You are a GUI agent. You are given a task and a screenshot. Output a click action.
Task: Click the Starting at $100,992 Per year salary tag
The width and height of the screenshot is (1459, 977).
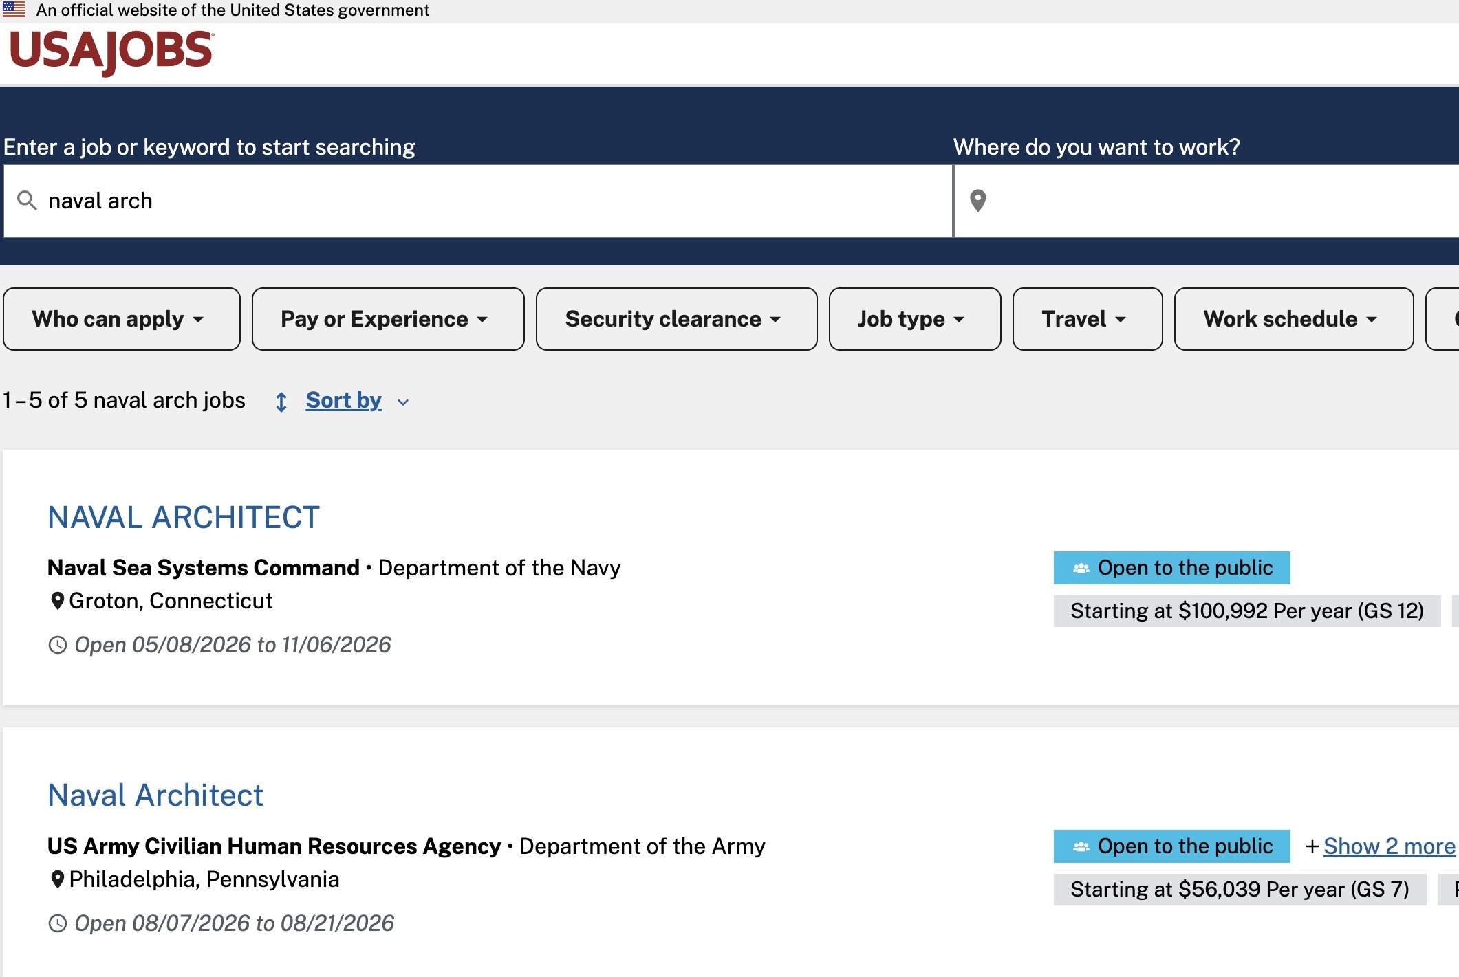click(x=1246, y=611)
